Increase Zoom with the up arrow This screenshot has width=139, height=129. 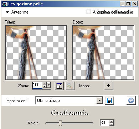click(45, 84)
